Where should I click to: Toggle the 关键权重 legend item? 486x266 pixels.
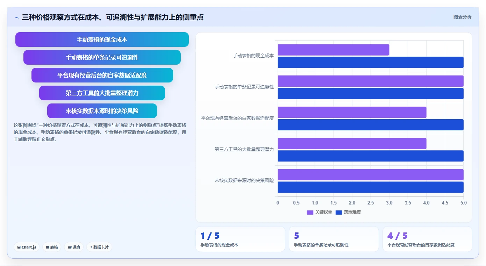(319, 212)
